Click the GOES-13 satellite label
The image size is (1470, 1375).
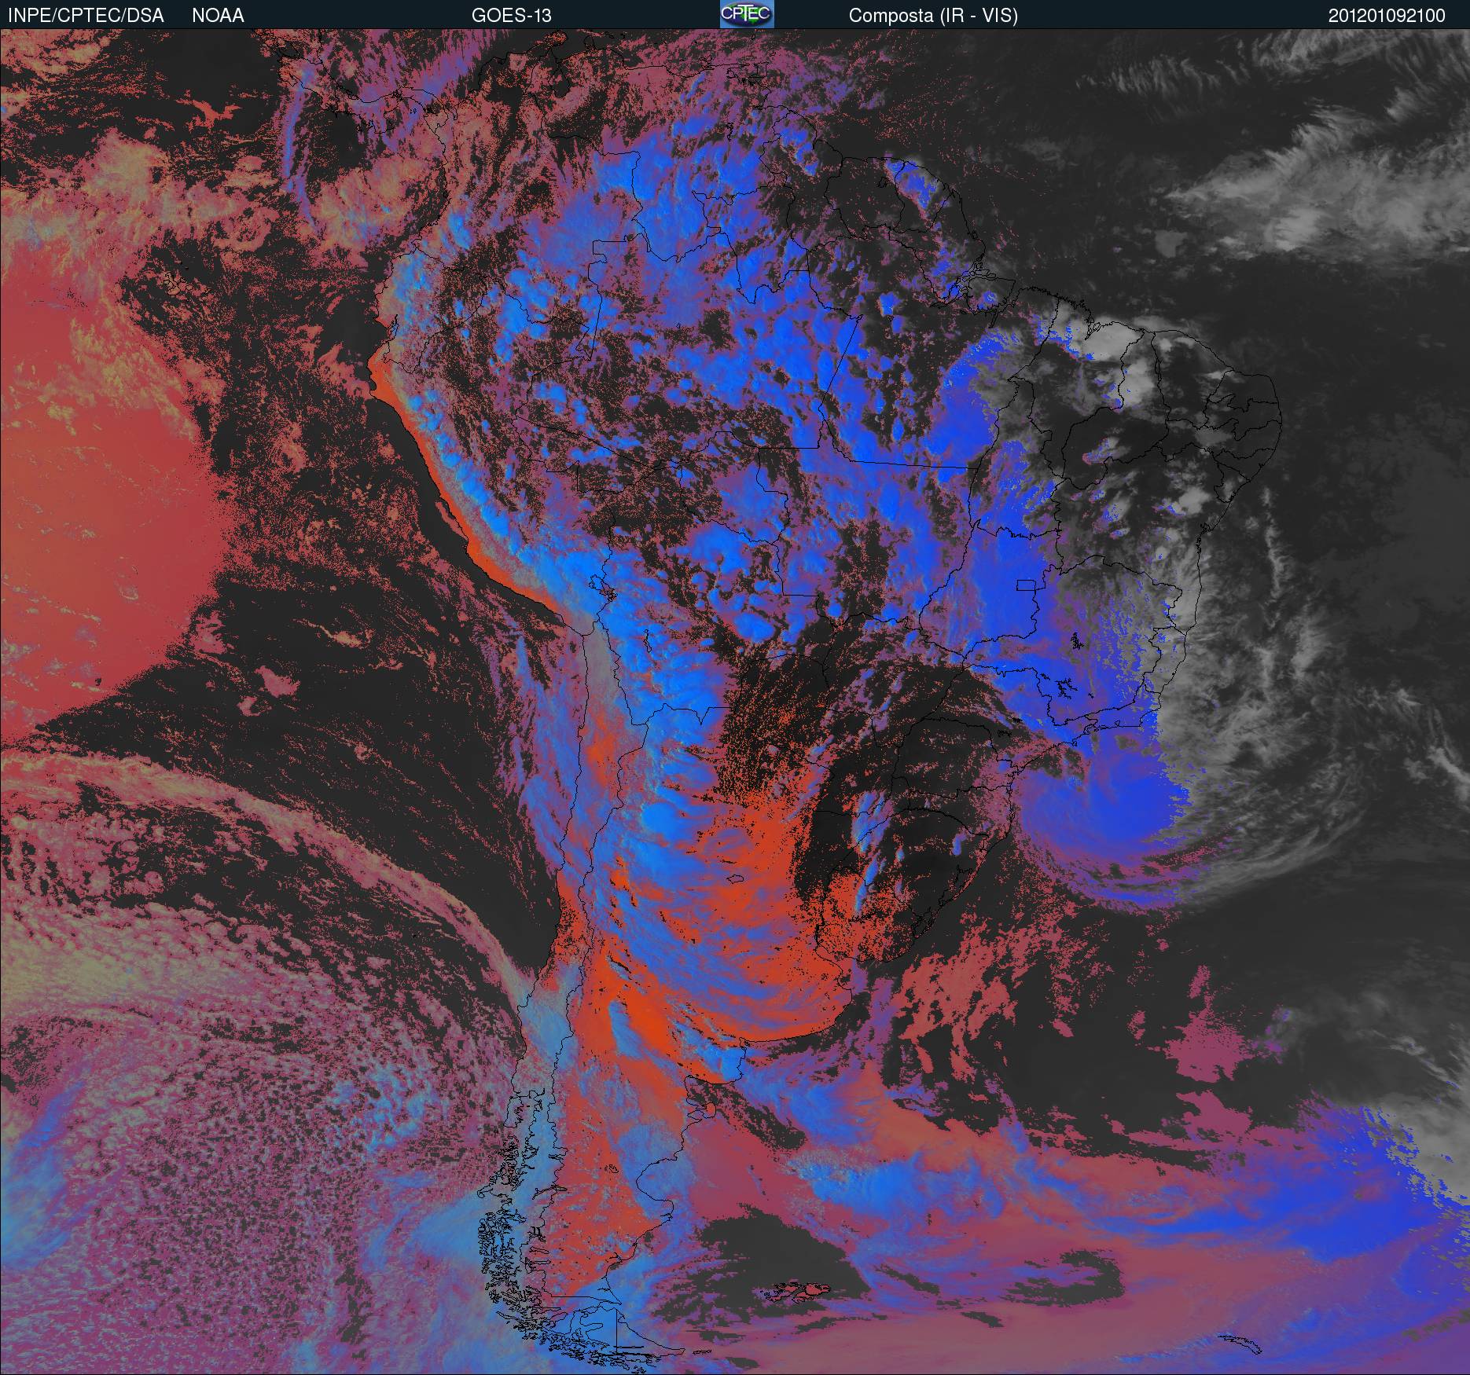[x=511, y=16]
